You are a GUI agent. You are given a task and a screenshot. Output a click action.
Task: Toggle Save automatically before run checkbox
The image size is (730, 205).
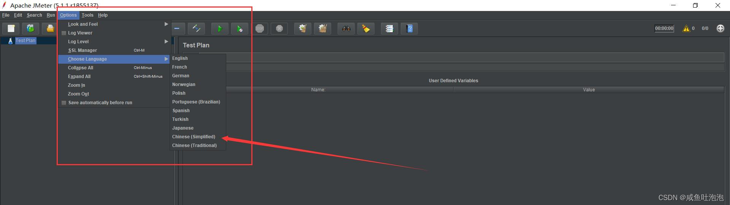[64, 103]
